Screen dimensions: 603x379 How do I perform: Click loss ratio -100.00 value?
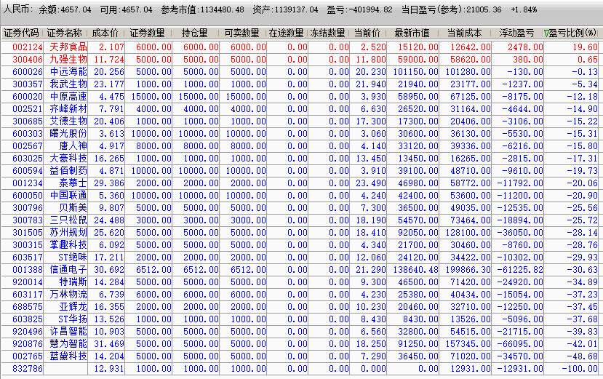pyautogui.click(x=580, y=369)
